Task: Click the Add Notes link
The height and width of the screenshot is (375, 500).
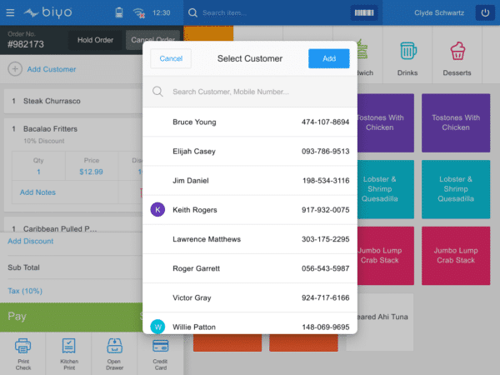Action: click(x=37, y=192)
